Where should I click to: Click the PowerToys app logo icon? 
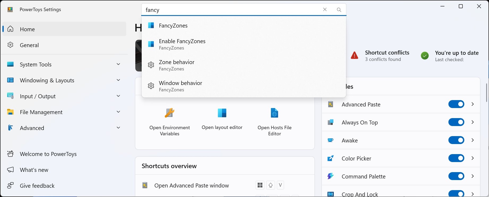(x=10, y=10)
